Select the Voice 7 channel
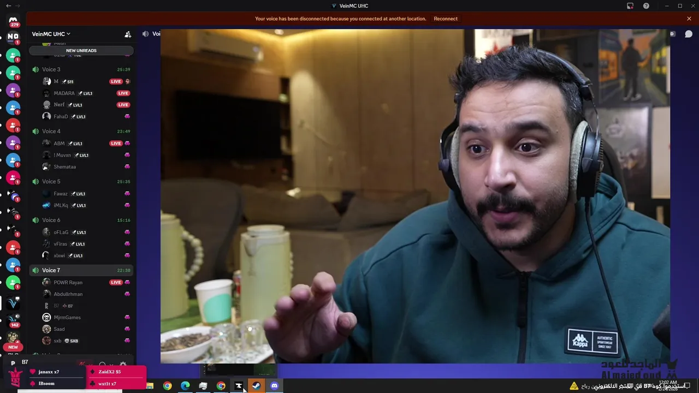 [81, 270]
